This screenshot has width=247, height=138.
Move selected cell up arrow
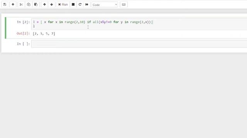tap(44, 5)
